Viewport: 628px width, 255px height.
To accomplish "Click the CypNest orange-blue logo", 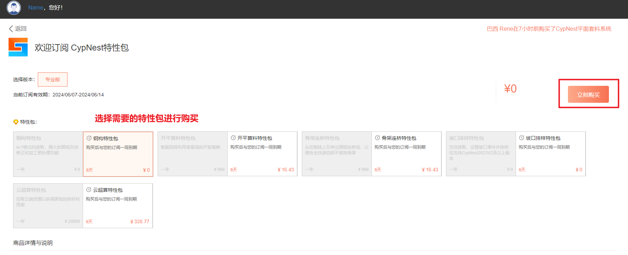I will [x=18, y=47].
